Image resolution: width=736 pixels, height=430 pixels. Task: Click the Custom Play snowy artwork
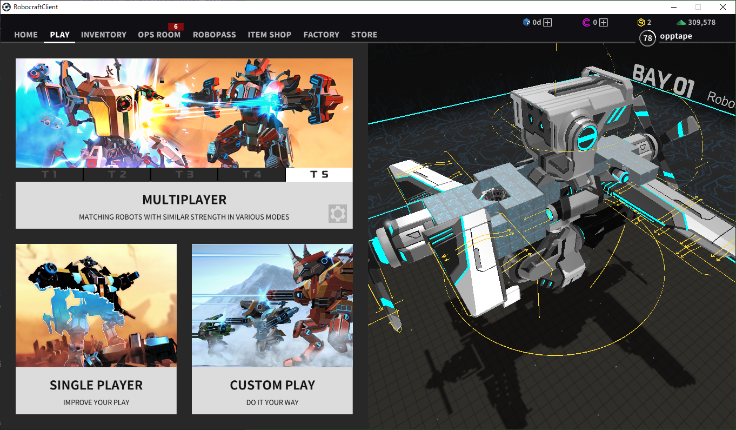click(272, 306)
